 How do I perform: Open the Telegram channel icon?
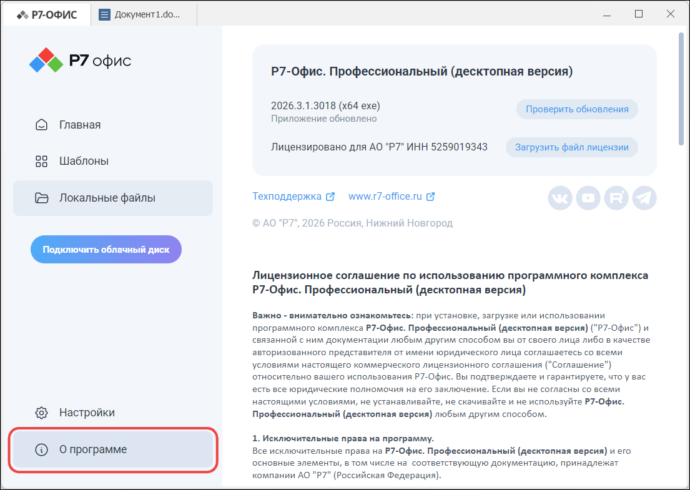(x=644, y=198)
